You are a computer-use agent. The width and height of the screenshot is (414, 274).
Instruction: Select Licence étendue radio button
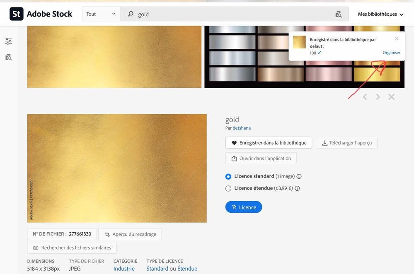[x=228, y=188]
